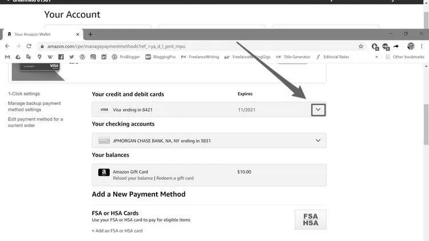Open the Title Generator bookmark
This screenshot has height=241, width=429.
[293, 57]
